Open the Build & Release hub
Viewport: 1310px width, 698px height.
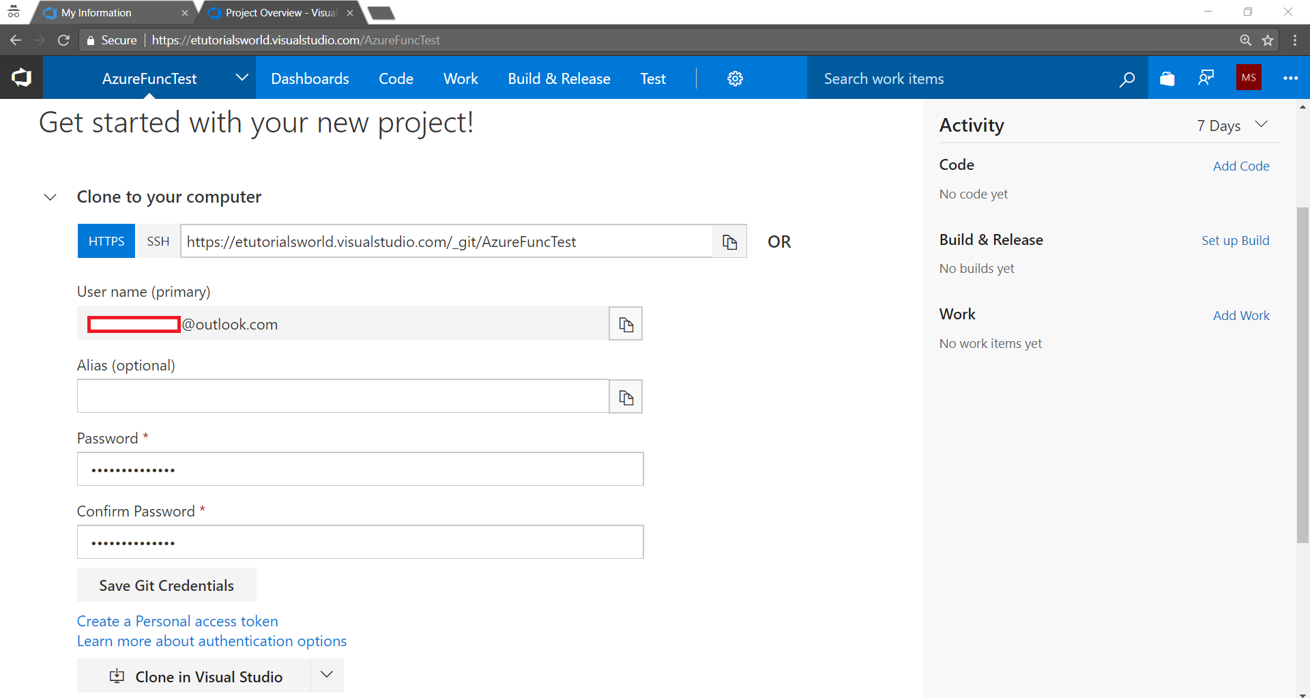coord(559,78)
